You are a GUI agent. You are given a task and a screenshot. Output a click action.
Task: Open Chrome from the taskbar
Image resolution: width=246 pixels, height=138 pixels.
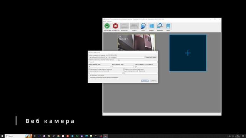pyautogui.click(x=58, y=136)
